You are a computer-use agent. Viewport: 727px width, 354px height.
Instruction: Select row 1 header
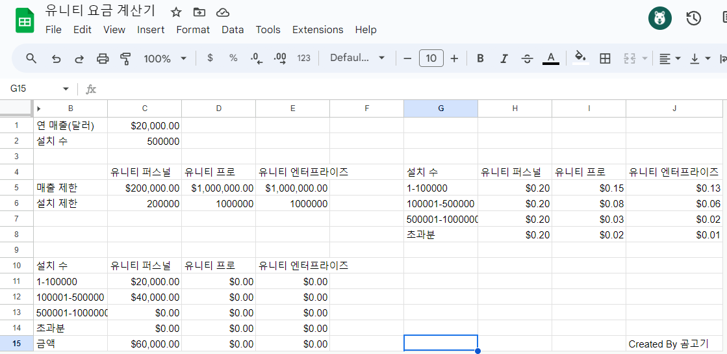click(x=17, y=125)
